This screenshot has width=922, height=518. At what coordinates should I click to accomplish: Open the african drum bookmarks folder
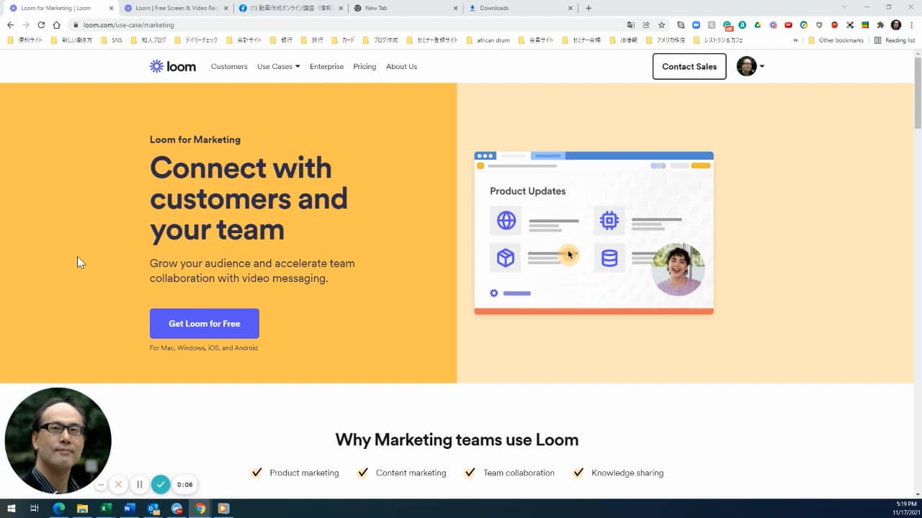coord(488,40)
